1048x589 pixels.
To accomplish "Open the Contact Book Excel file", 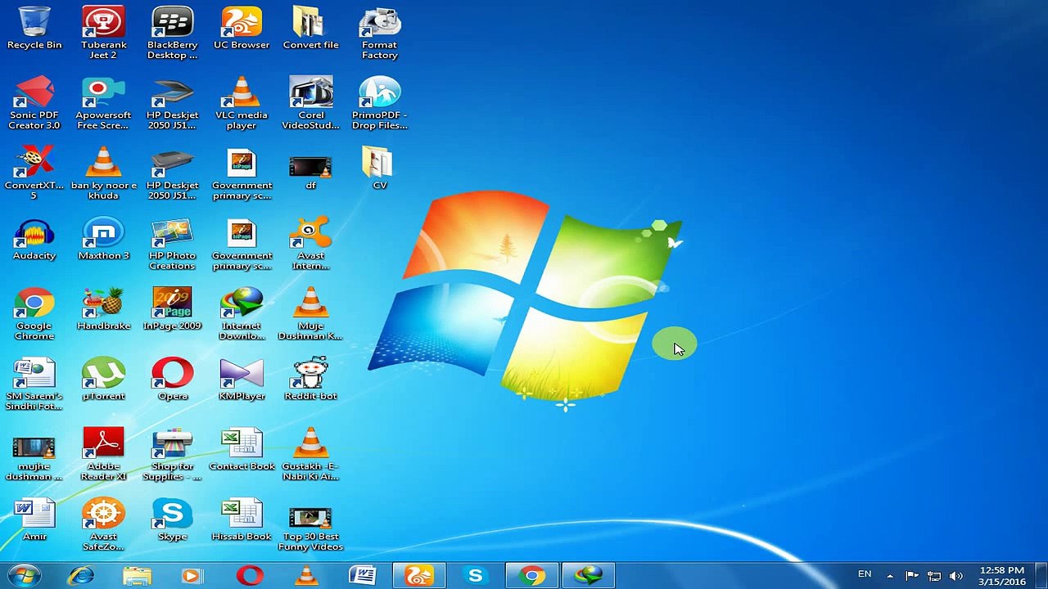I will [x=242, y=450].
